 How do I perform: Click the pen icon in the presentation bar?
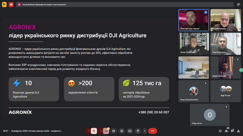tap(238, 5)
